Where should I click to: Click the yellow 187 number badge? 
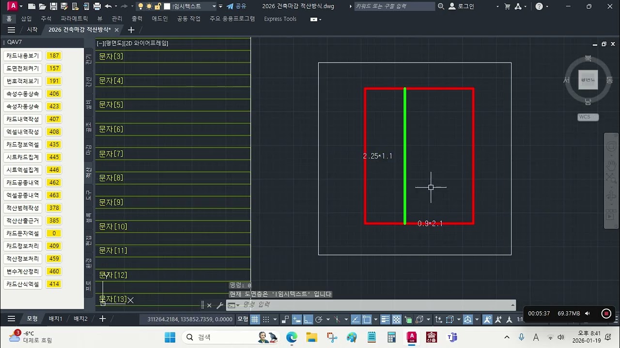coord(54,56)
